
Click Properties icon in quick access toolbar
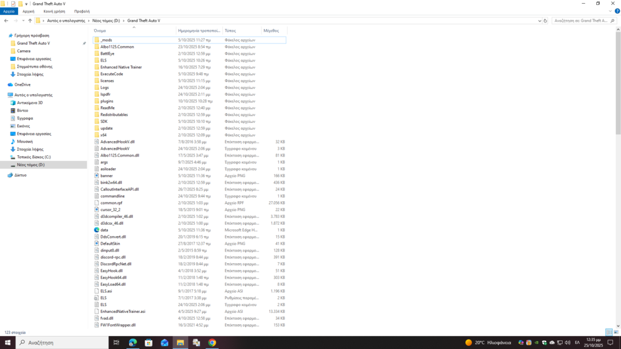pos(12,4)
